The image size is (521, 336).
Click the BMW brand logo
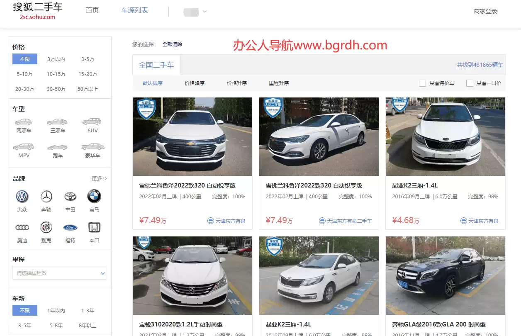(x=94, y=195)
